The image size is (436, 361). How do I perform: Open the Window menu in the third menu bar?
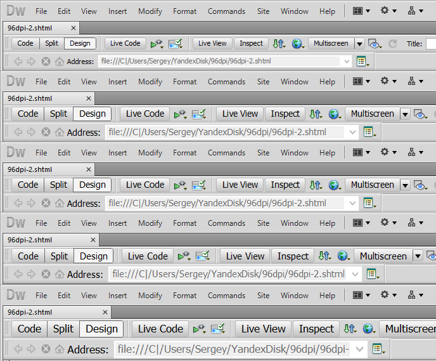click(295, 153)
